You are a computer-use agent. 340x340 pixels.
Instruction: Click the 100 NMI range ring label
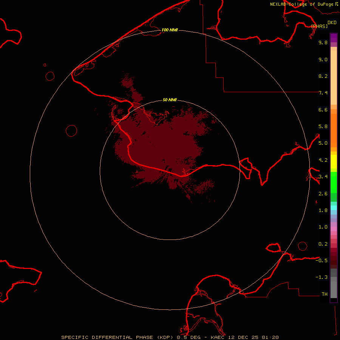coord(170,30)
